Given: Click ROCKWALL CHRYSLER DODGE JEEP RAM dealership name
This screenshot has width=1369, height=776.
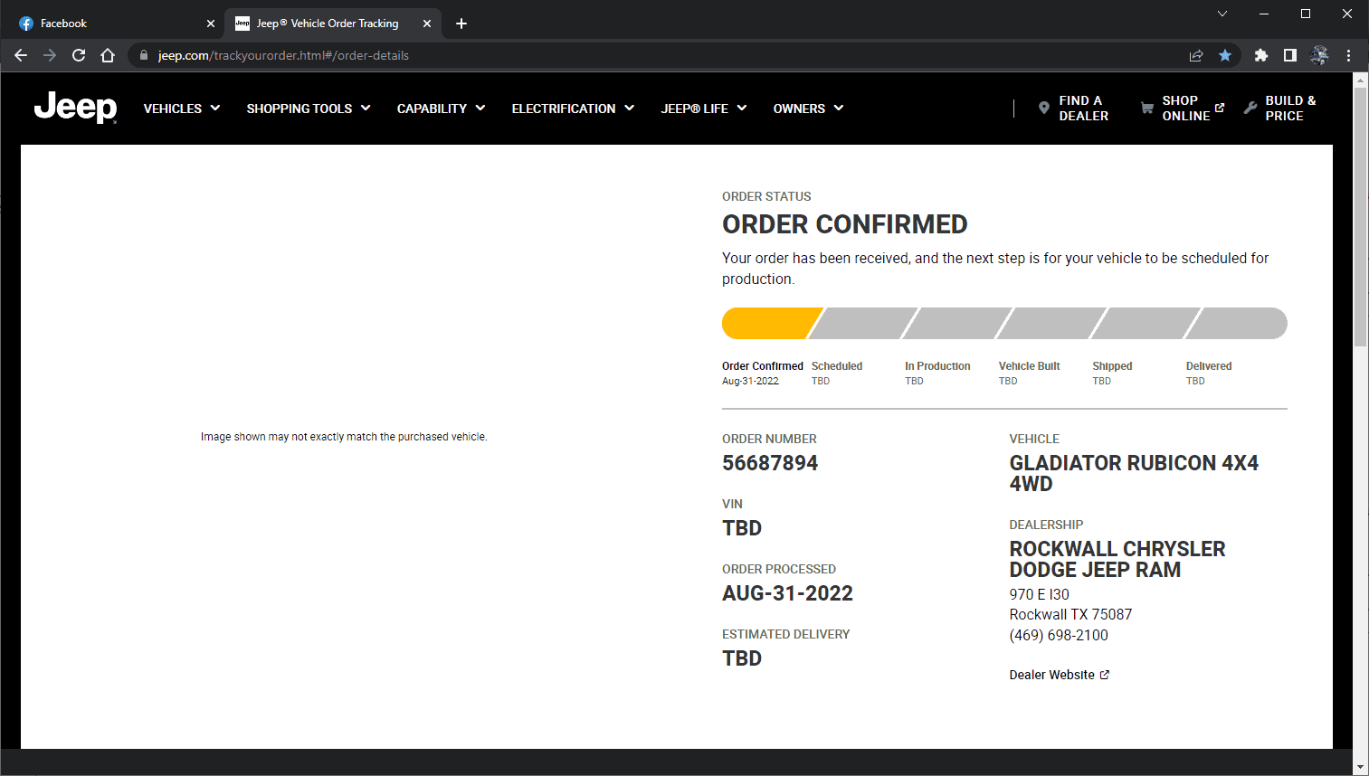Looking at the screenshot, I should 1117,559.
